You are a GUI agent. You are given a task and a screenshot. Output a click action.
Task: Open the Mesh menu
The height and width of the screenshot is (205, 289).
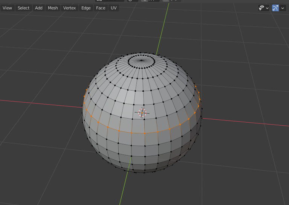click(x=53, y=8)
